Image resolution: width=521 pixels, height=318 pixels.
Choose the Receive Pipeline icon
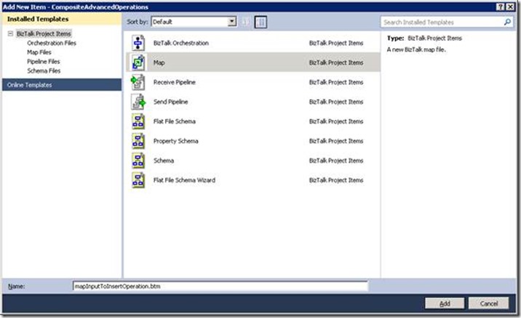pyautogui.click(x=138, y=82)
